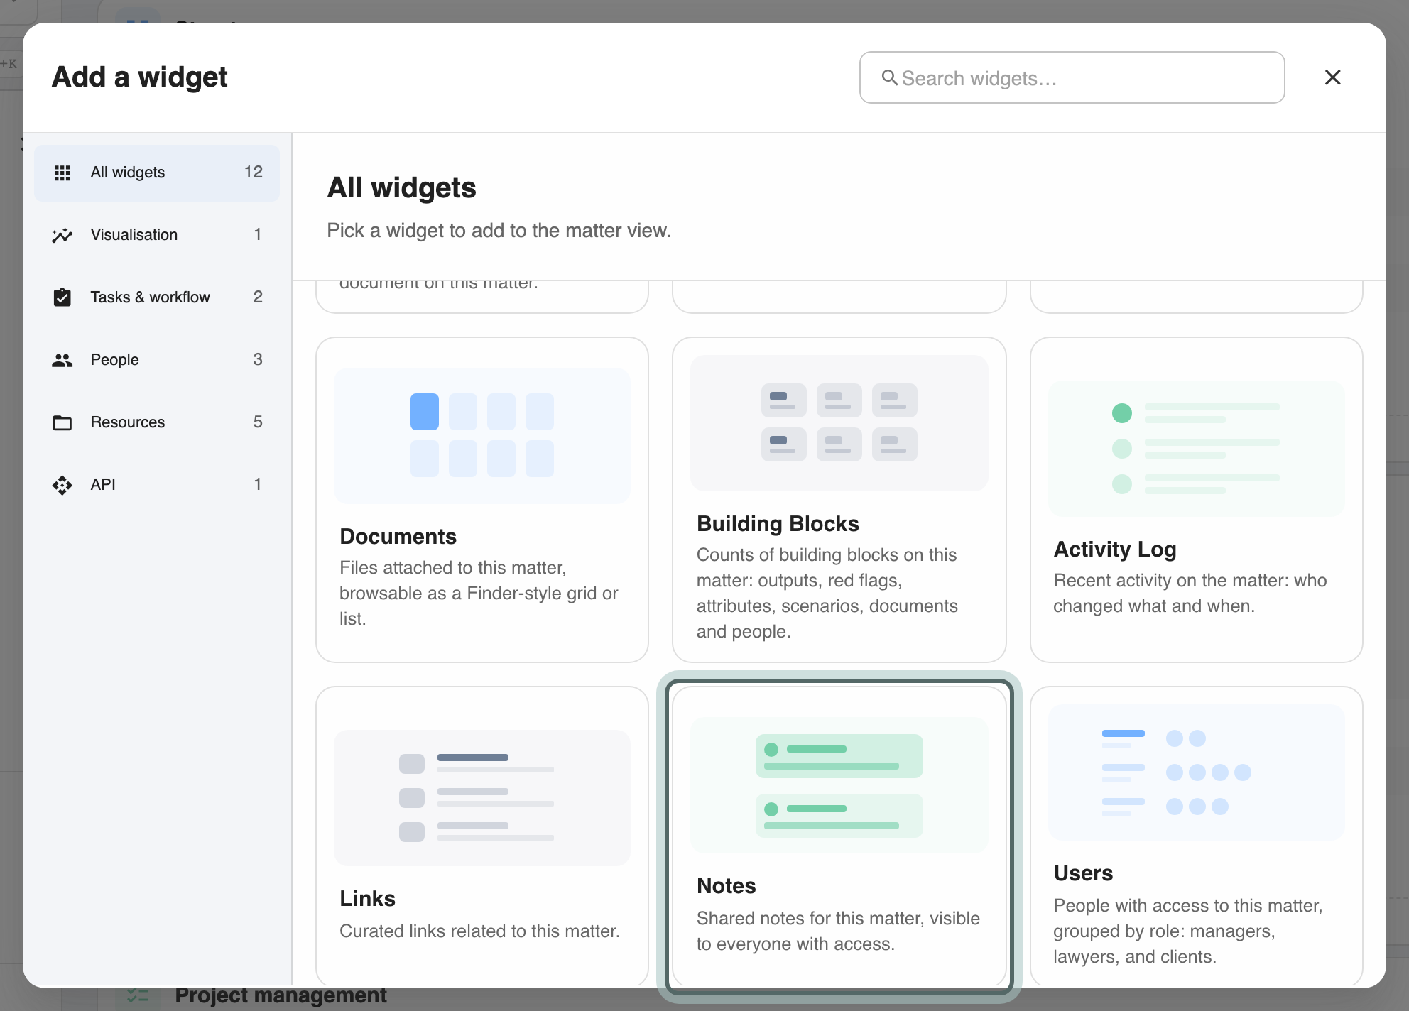This screenshot has height=1011, width=1409.
Task: Click the count 2 beside Tasks & workflow
Action: click(x=258, y=297)
